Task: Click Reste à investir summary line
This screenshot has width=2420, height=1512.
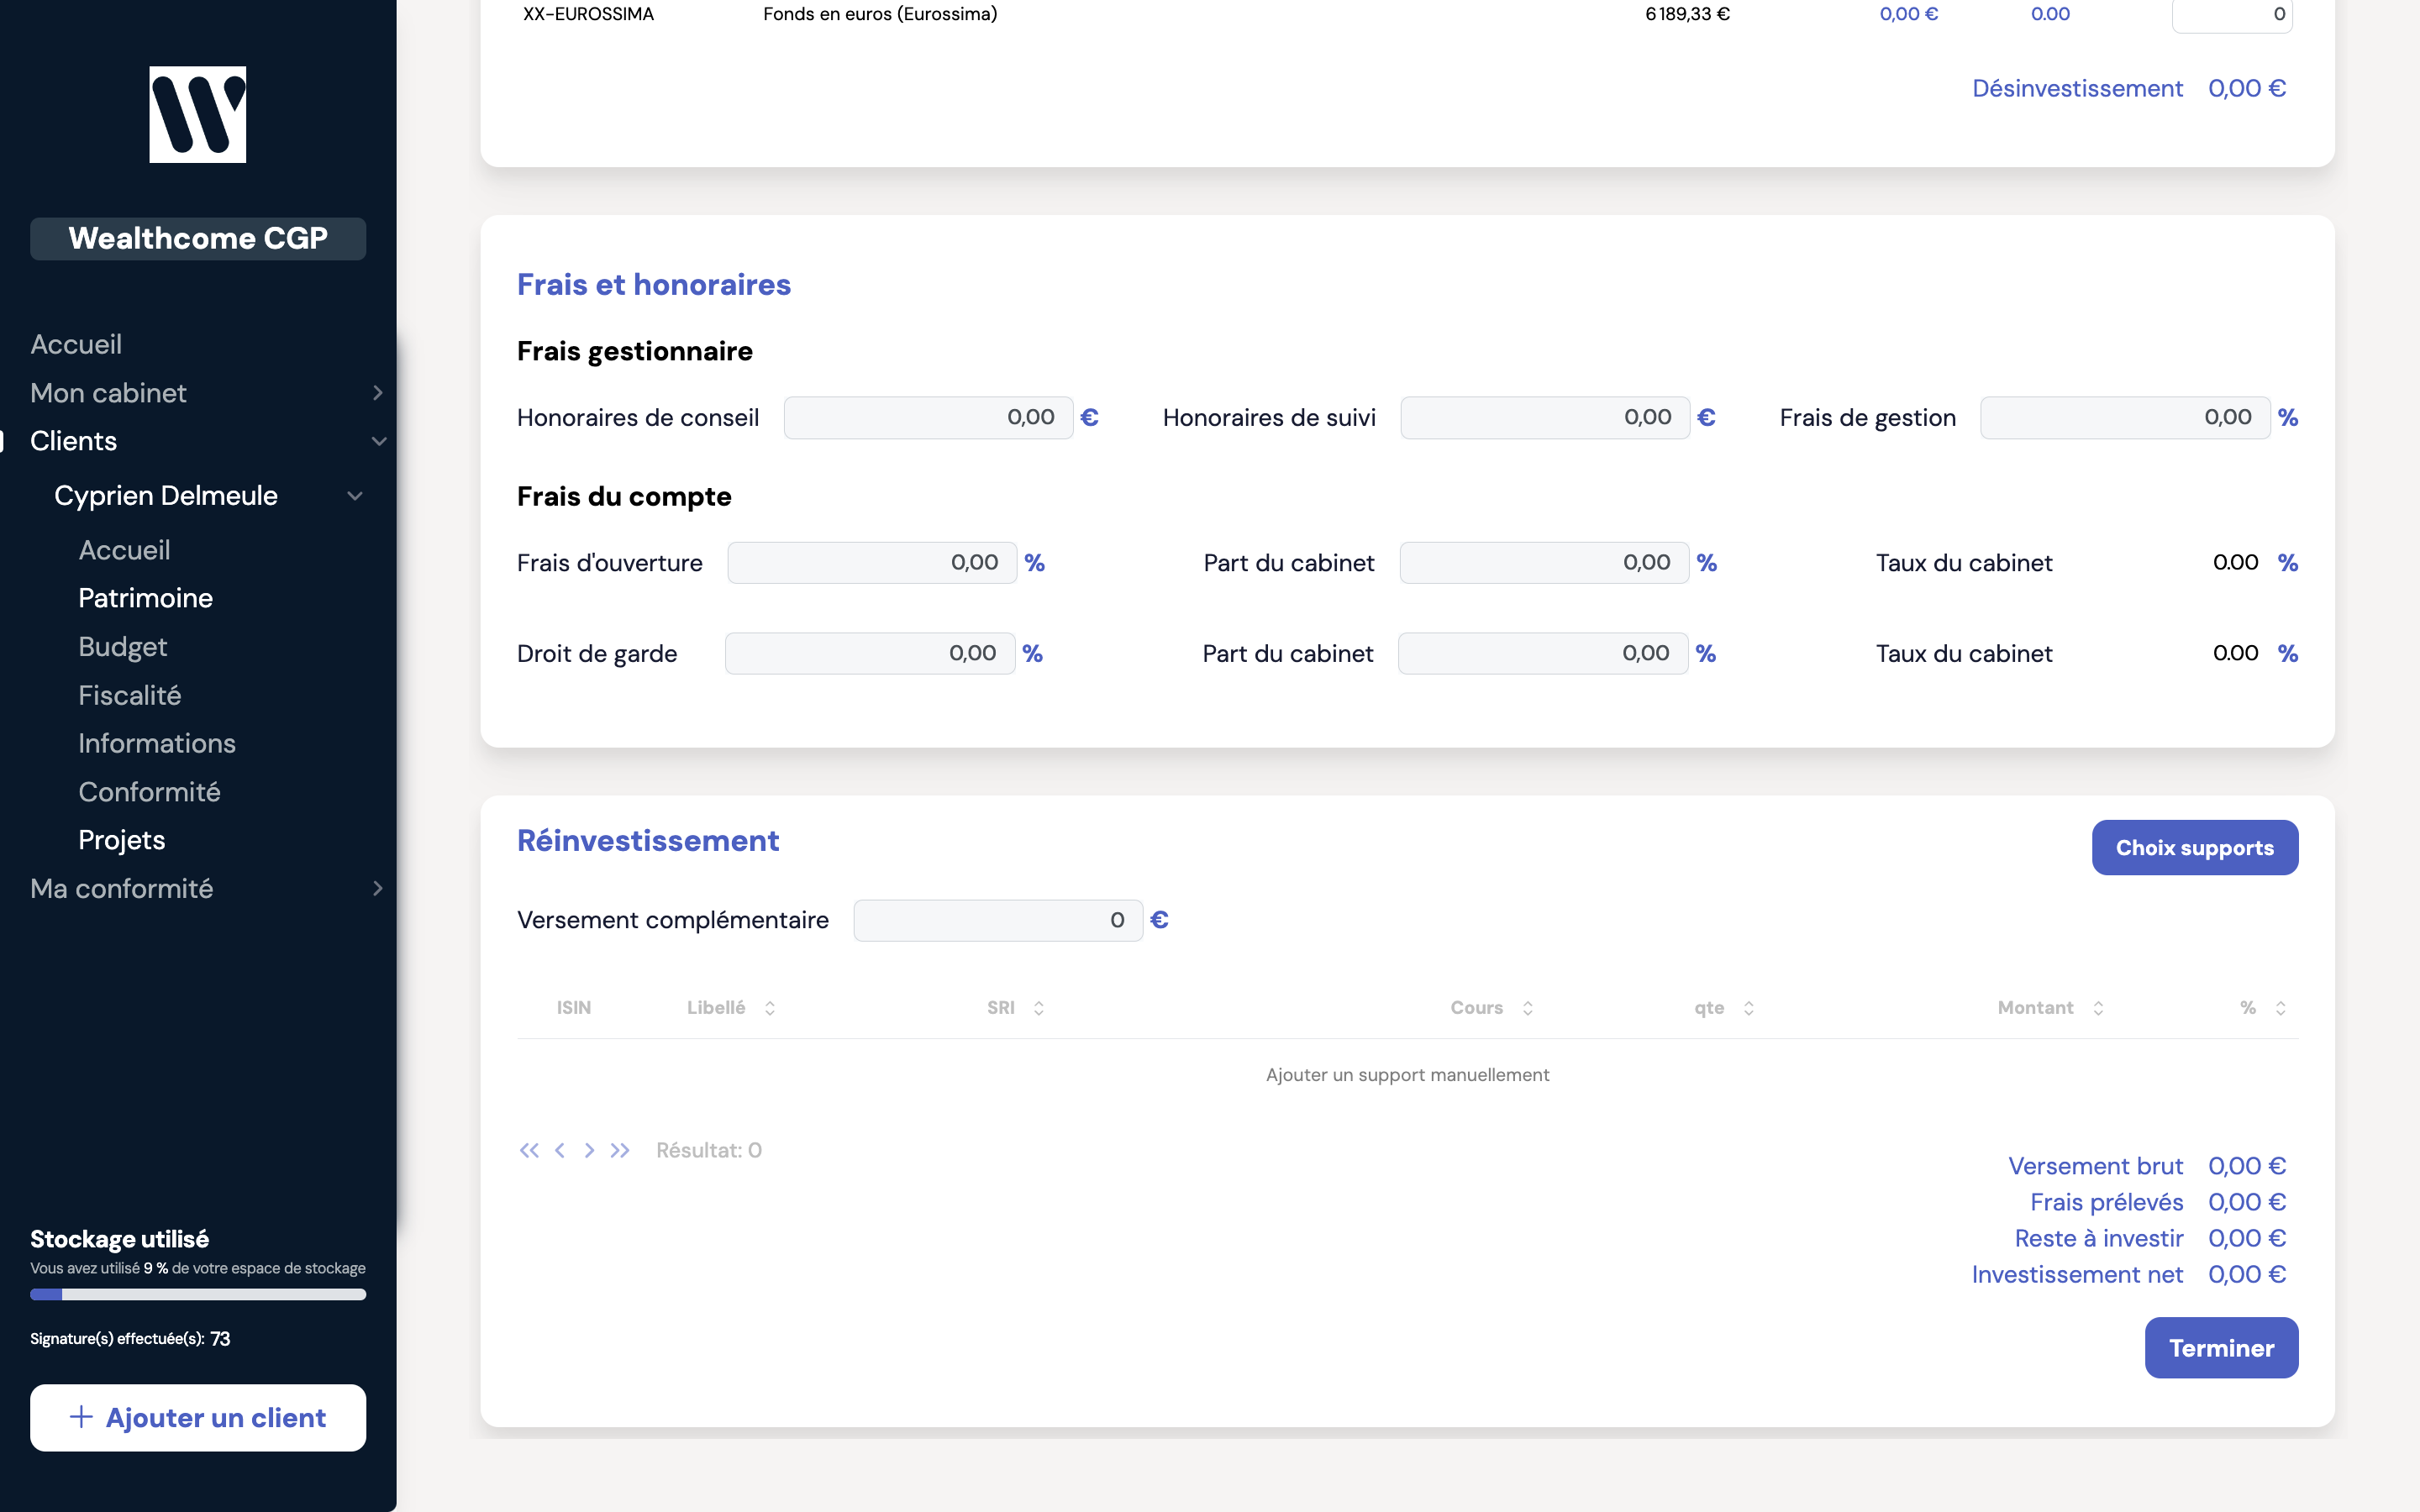Action: click(x=2150, y=1238)
